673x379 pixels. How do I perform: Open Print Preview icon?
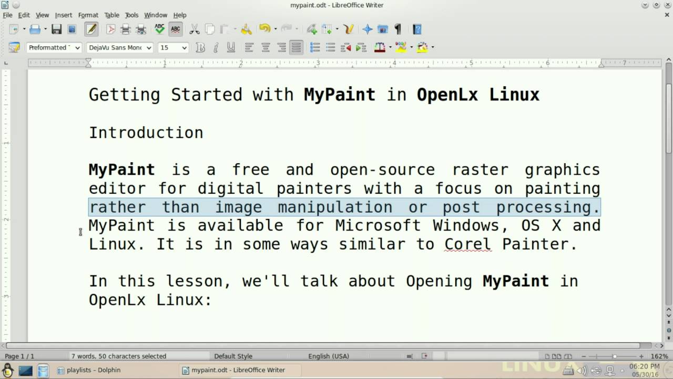point(141,29)
